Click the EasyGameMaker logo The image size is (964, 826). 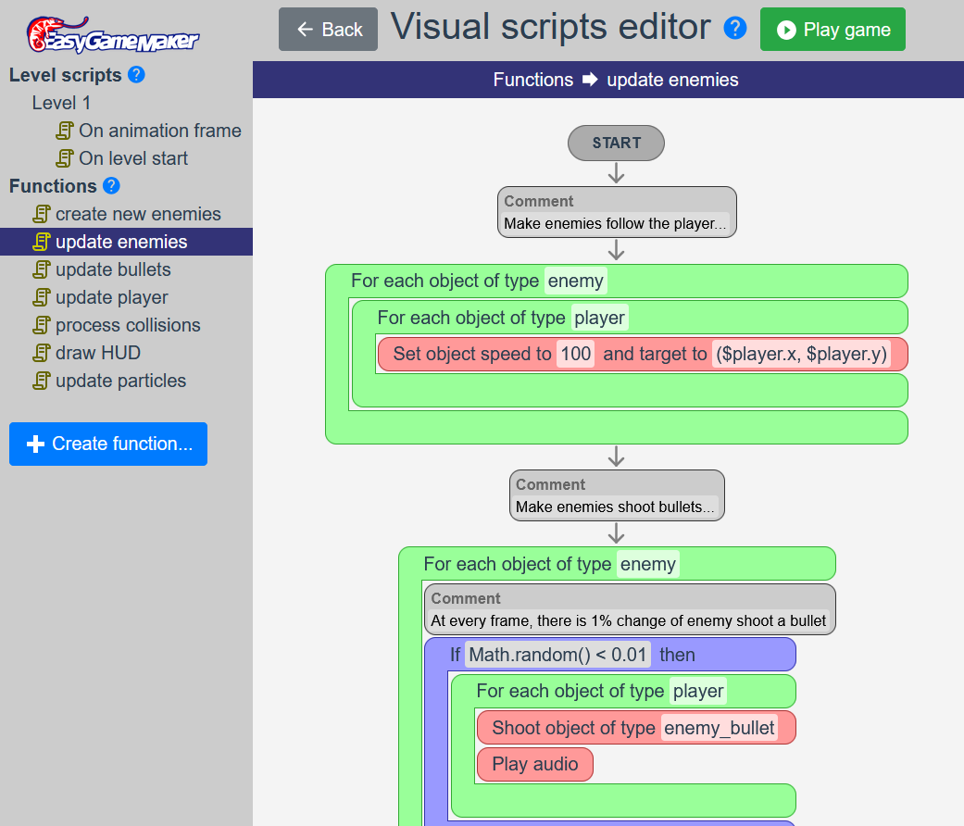pos(112,33)
